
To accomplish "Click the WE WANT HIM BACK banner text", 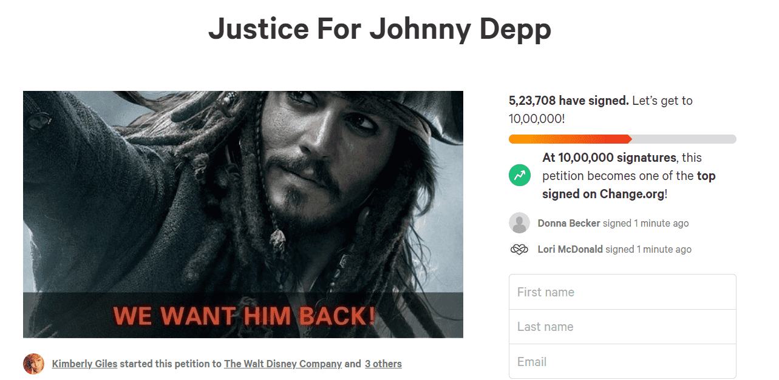I will (x=244, y=316).
